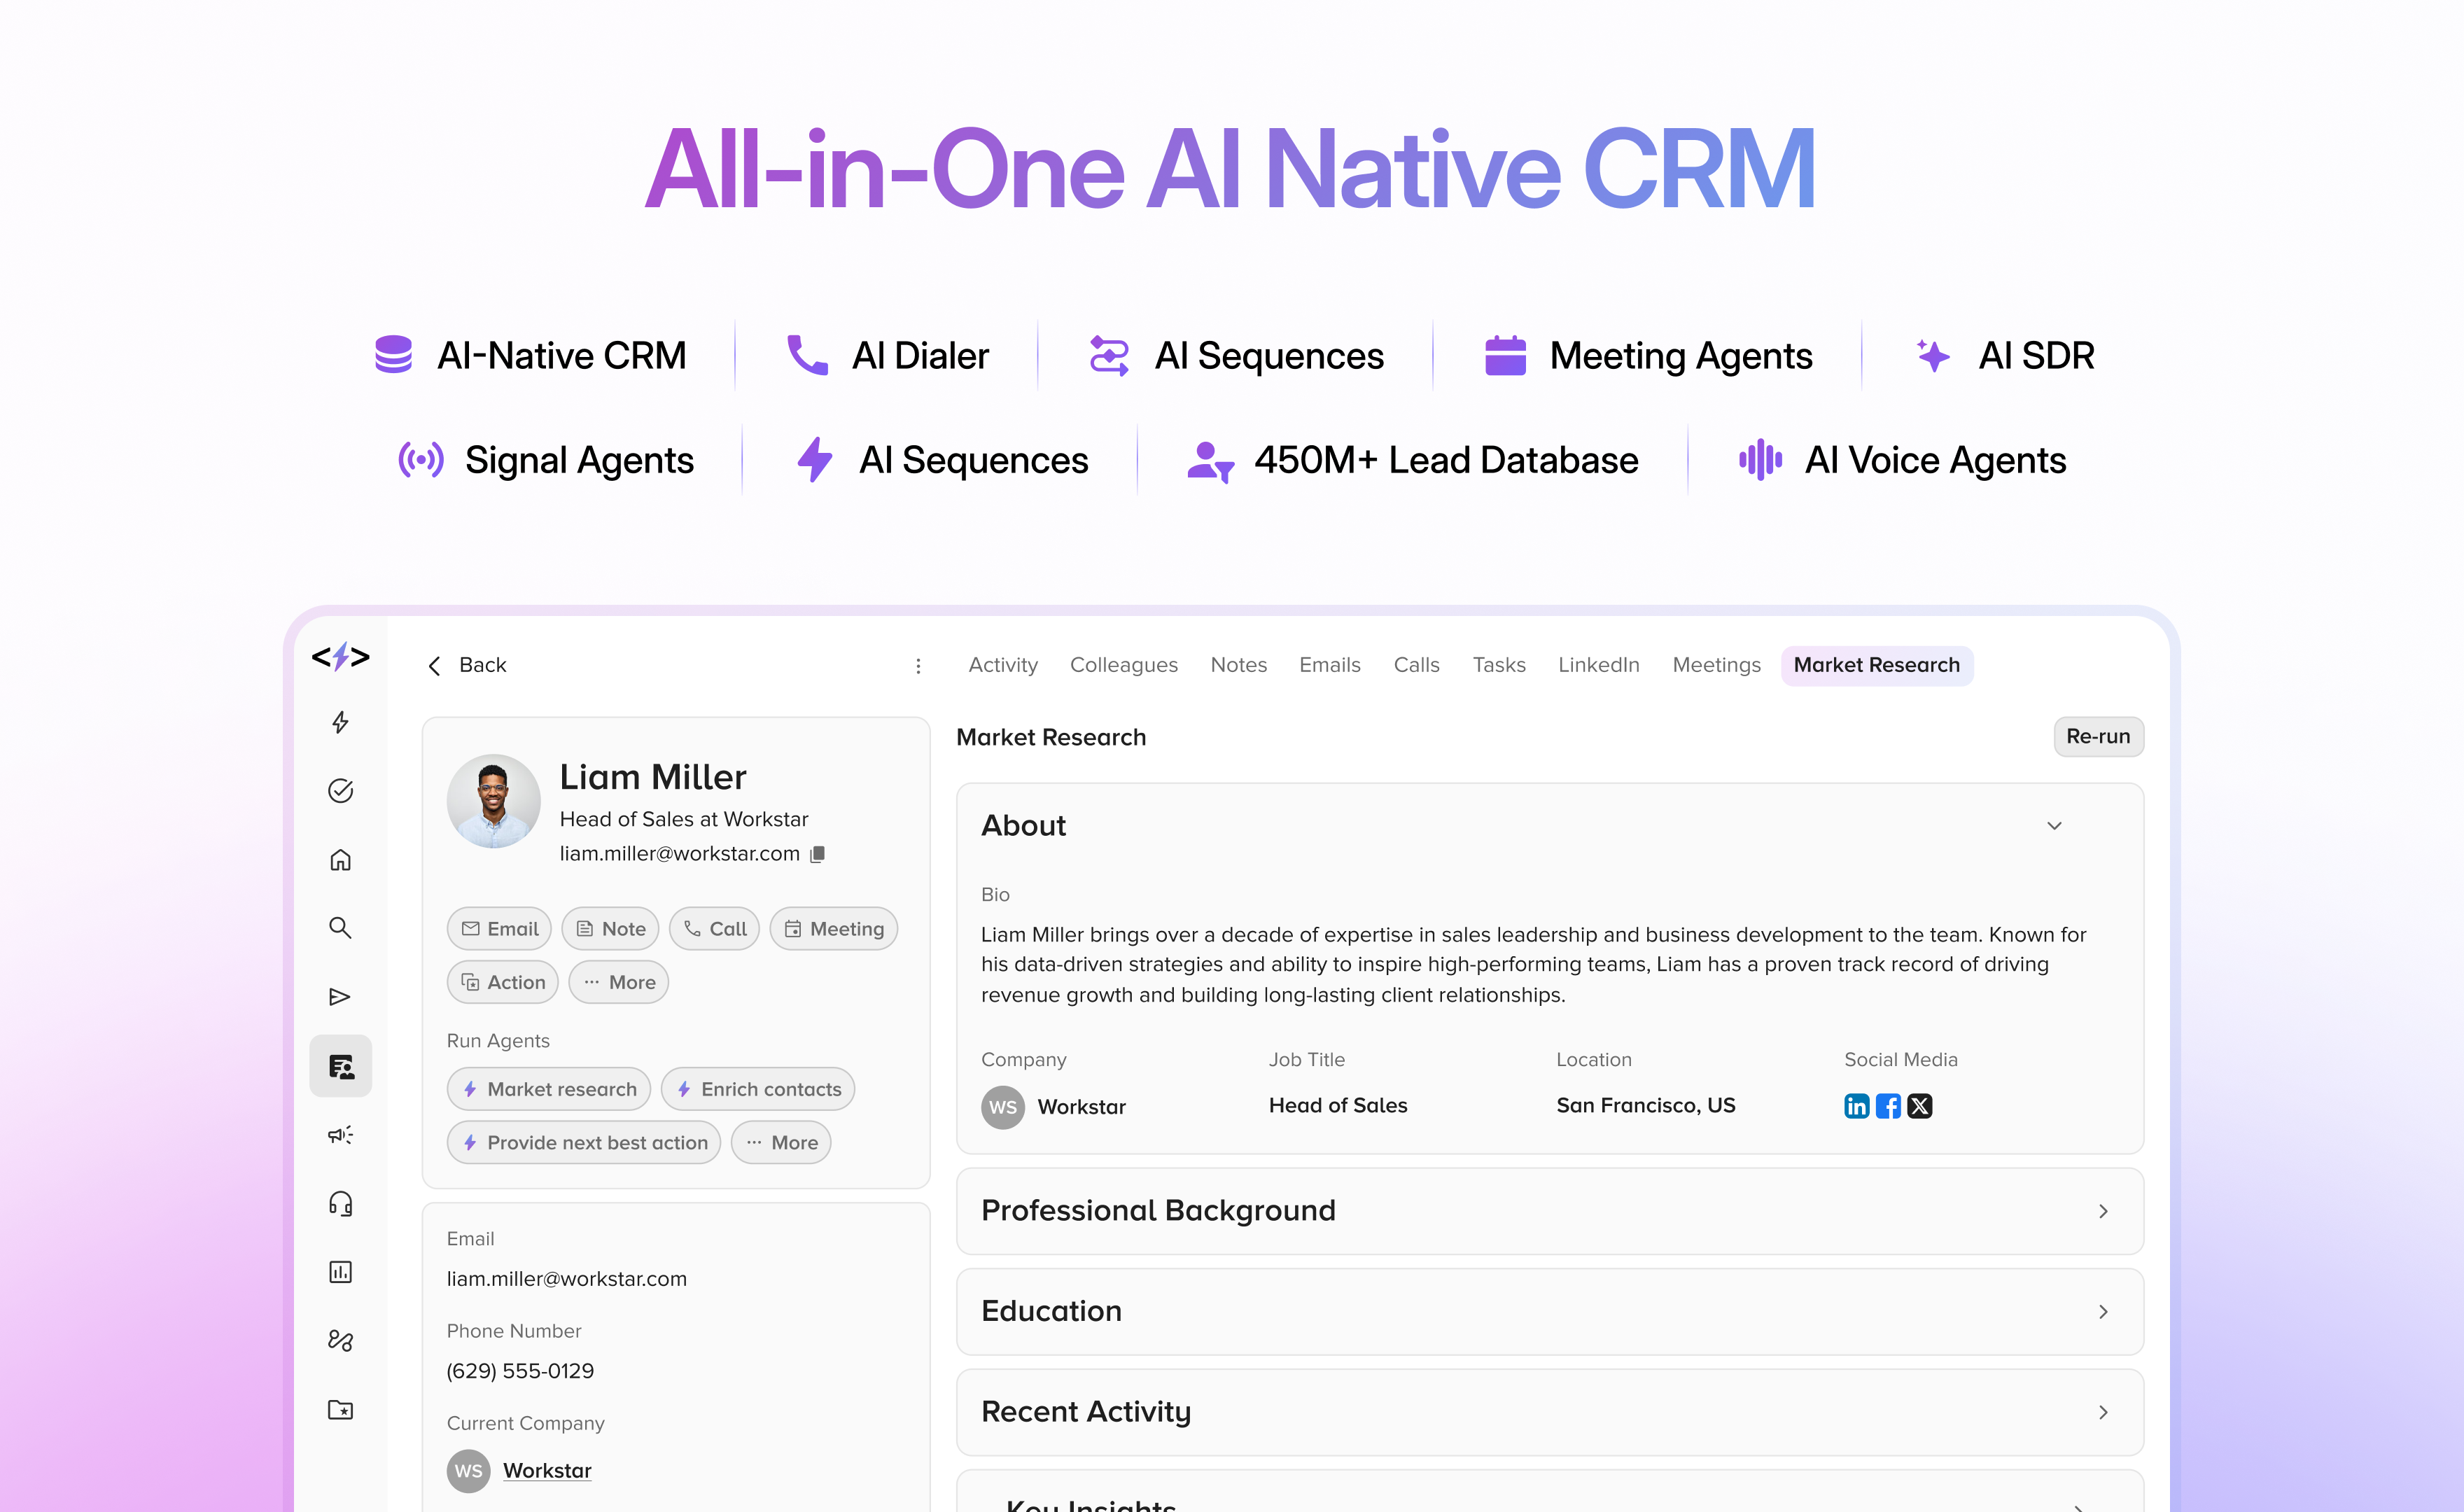This screenshot has height=1512, width=2464.
Task: Click the lightning bolt sidebar icon
Action: click(x=340, y=722)
